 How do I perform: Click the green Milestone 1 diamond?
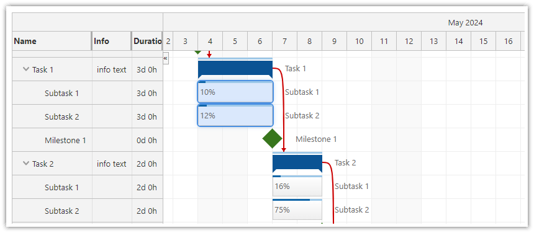point(272,139)
